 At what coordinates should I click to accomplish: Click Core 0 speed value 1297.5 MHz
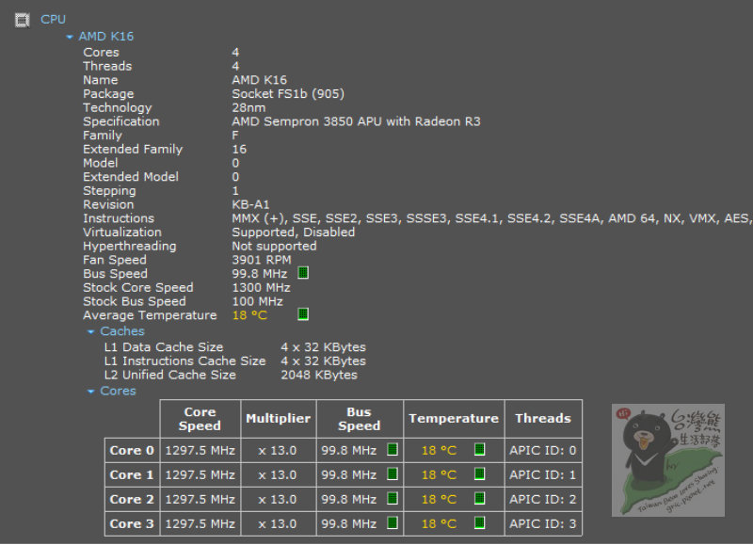[x=200, y=451]
